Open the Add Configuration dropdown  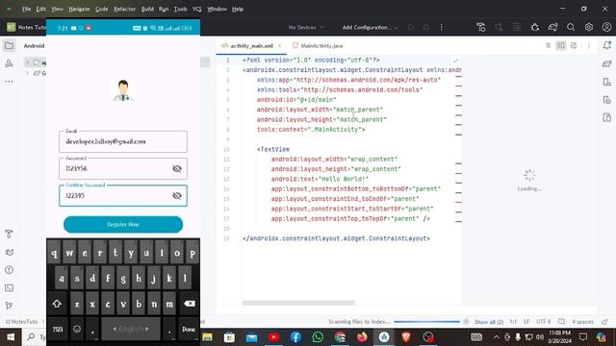(x=370, y=27)
